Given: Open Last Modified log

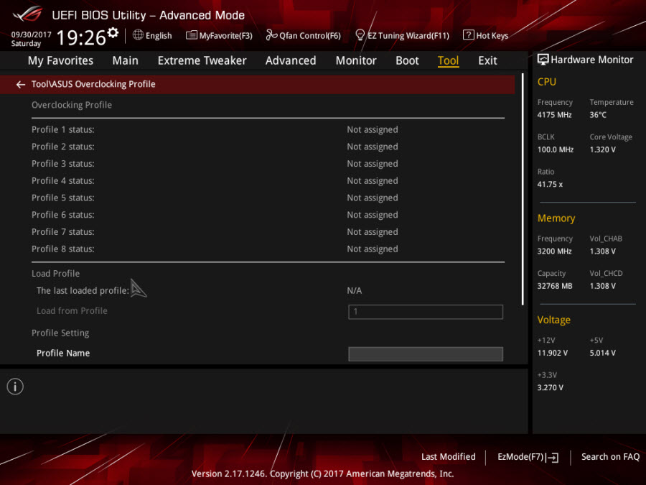Looking at the screenshot, I should click(448, 456).
